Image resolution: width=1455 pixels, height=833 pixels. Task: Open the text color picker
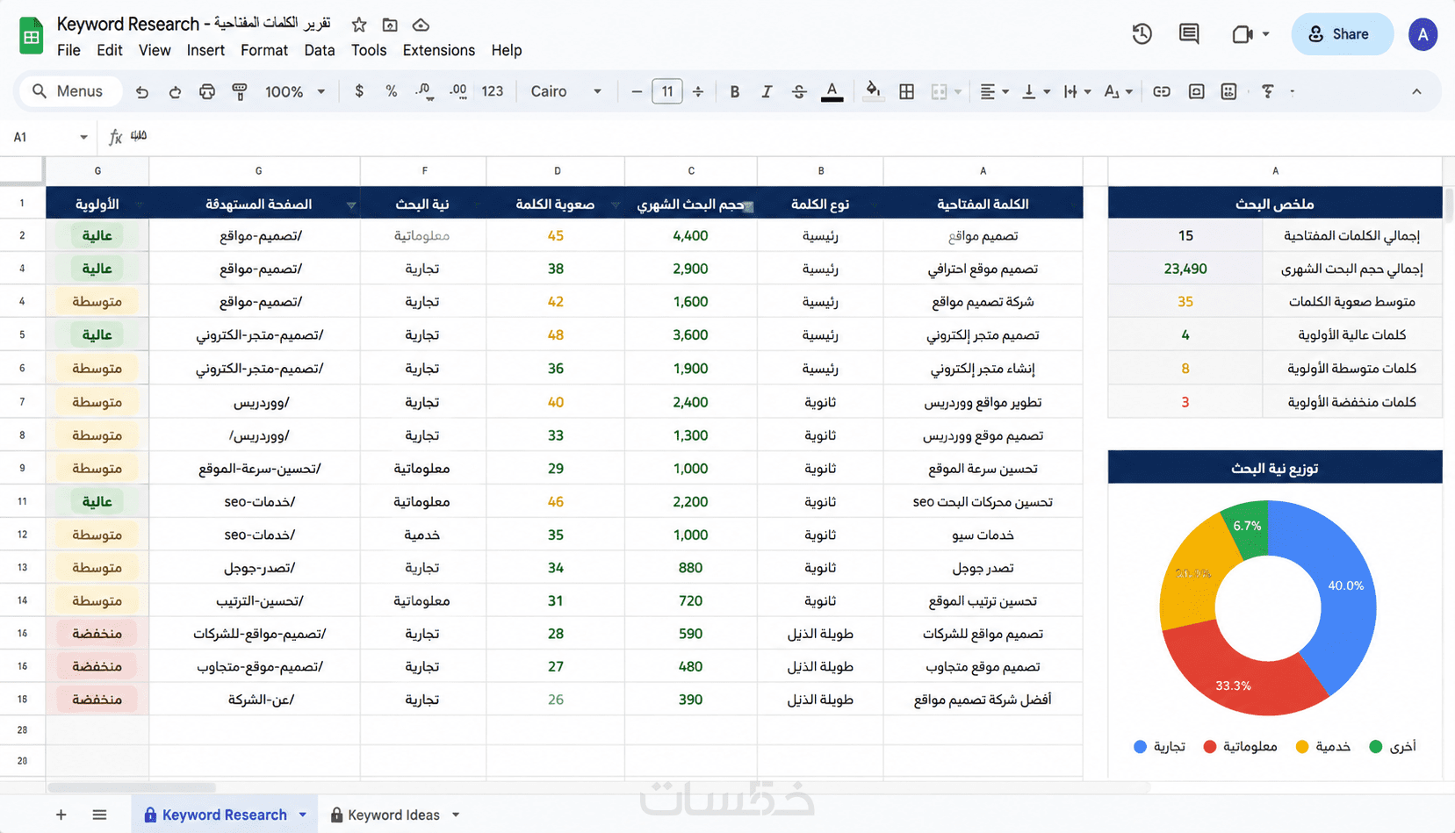click(832, 91)
